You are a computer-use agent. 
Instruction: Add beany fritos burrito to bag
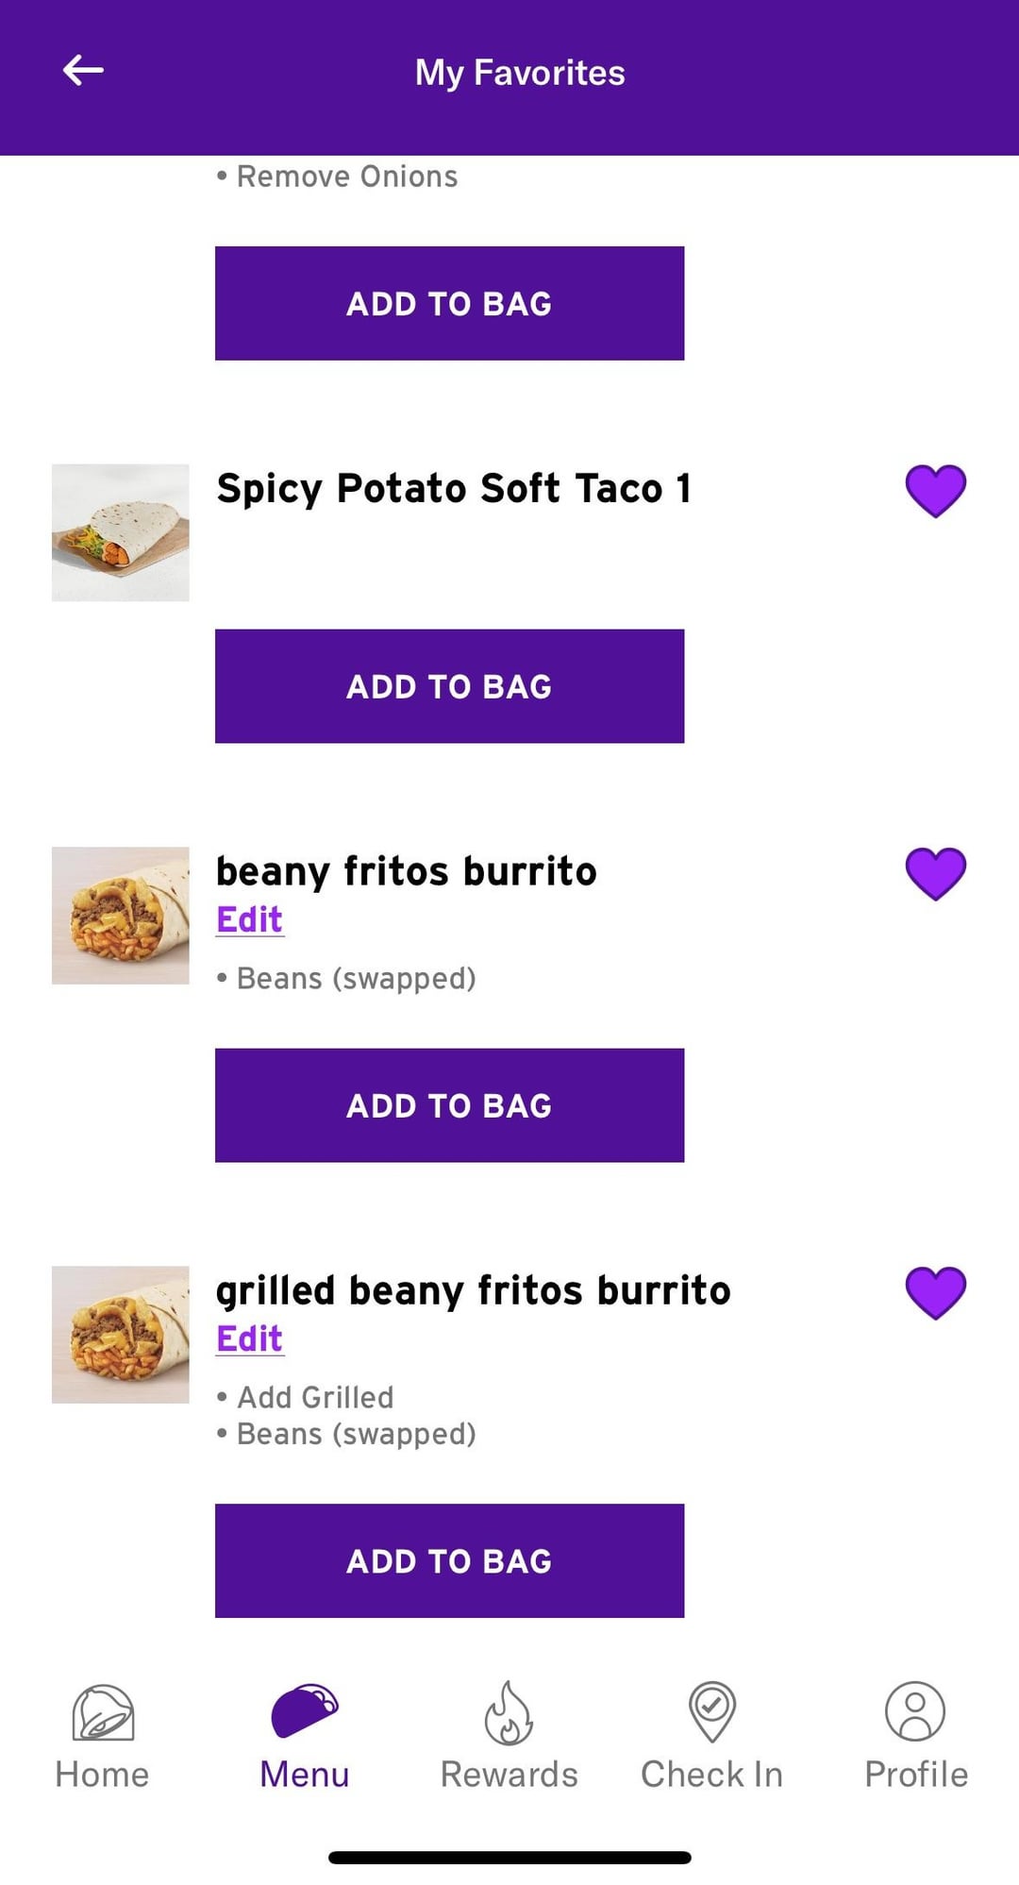(x=449, y=1105)
